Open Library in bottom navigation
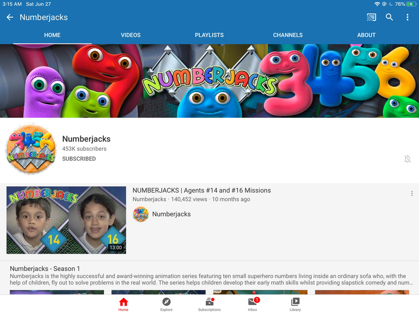 (295, 304)
